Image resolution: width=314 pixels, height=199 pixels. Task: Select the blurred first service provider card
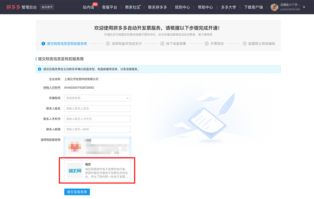point(97,147)
